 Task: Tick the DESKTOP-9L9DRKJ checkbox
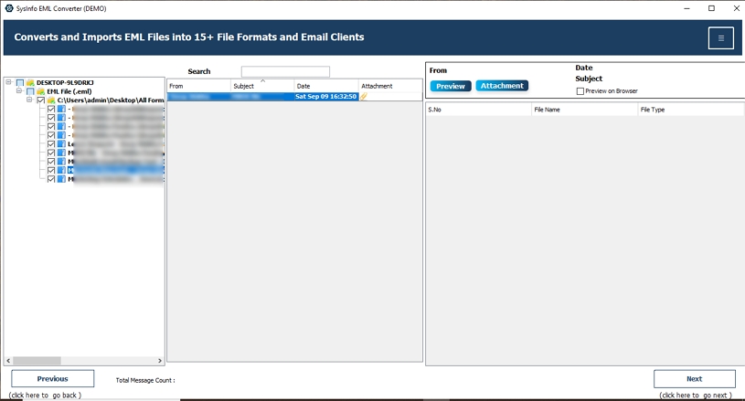click(20, 82)
